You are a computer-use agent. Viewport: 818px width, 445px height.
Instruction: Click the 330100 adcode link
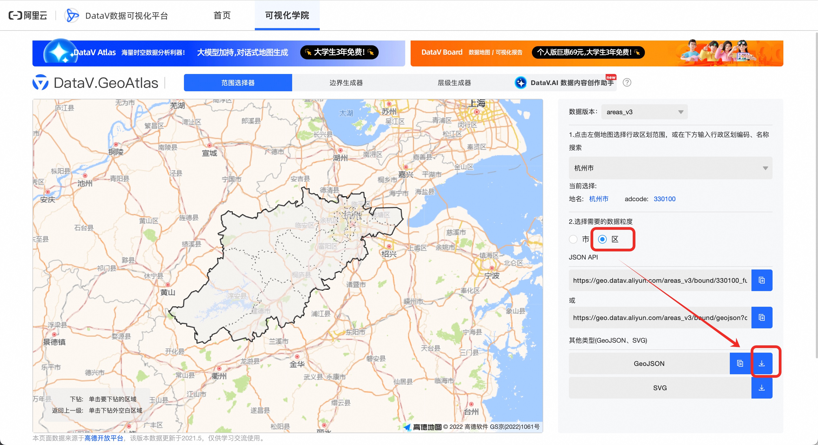tap(664, 199)
